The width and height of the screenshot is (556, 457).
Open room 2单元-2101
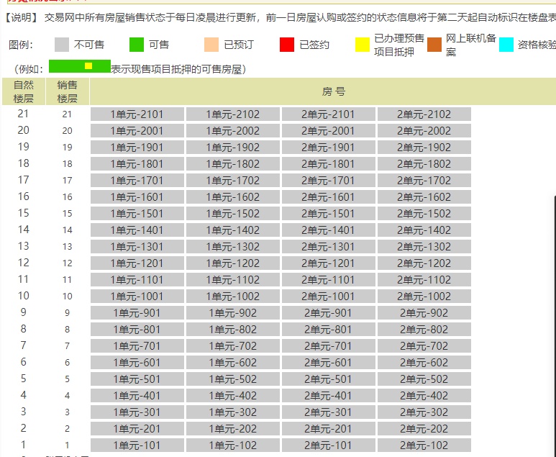[329, 114]
